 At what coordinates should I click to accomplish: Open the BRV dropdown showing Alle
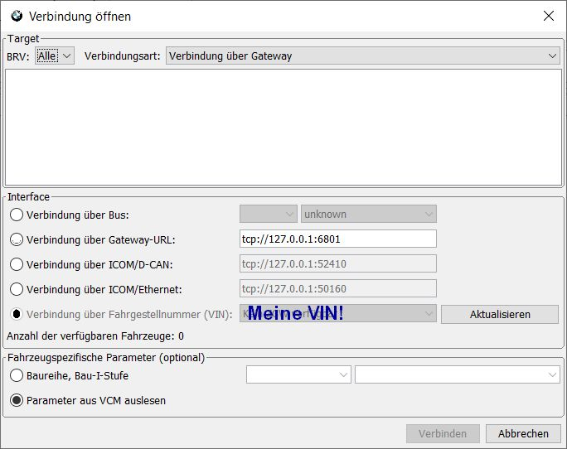coord(56,56)
